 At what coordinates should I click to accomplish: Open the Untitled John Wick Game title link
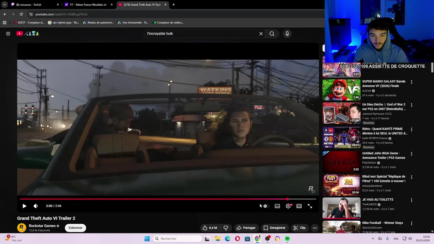(383, 155)
